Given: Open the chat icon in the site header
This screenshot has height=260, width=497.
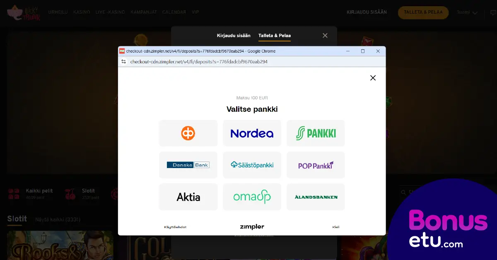Looking at the screenshot, I should tap(493, 12).
